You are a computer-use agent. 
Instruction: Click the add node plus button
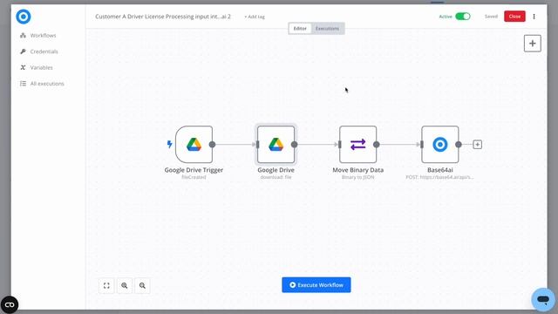(533, 44)
